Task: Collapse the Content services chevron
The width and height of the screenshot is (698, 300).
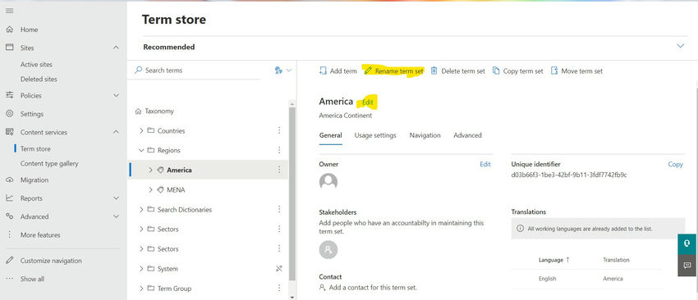Action: tap(116, 132)
